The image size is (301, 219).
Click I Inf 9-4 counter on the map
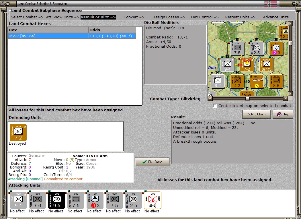coord(228,65)
